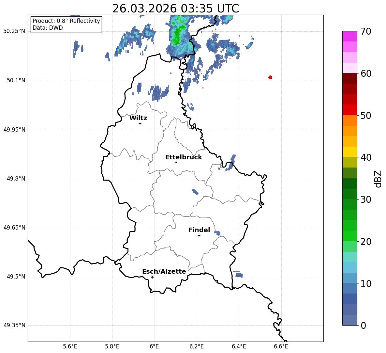Viewport: 386px width, 353px height.
Task: Click the 6.6°E longitude label
Action: coord(281,347)
